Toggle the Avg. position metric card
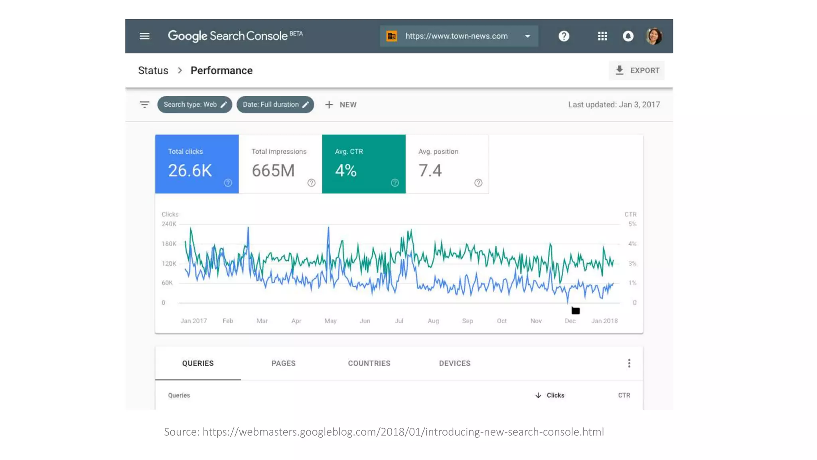 (x=447, y=164)
